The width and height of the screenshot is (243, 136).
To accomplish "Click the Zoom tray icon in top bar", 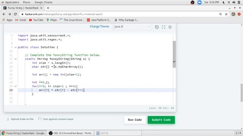I will point(199,2).
